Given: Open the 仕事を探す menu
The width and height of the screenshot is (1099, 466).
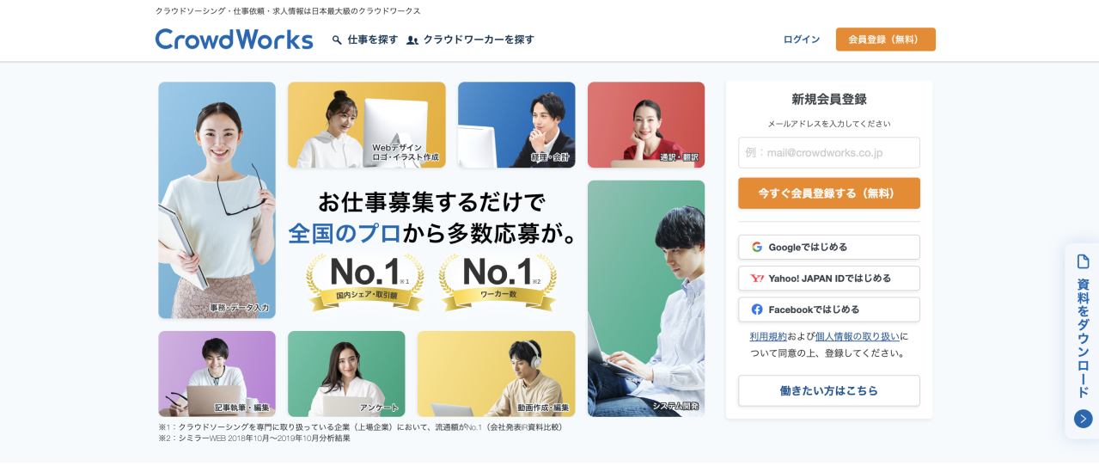Looking at the screenshot, I should [x=365, y=40].
